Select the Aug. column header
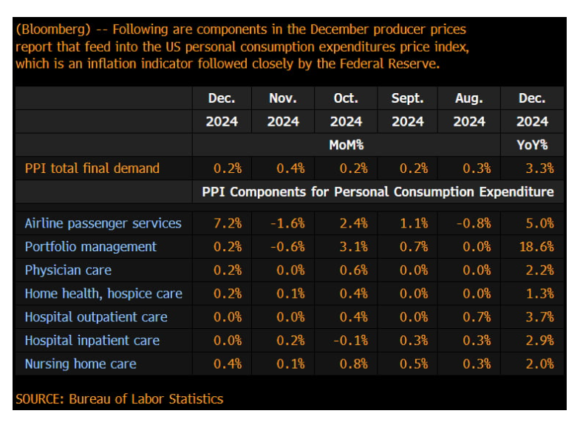Screen dimensions: 580x422 pyautogui.click(x=469, y=98)
